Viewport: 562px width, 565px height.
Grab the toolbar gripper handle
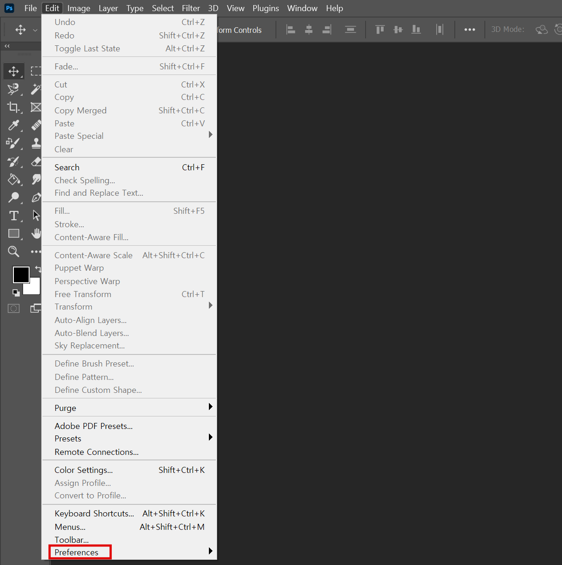click(24, 54)
